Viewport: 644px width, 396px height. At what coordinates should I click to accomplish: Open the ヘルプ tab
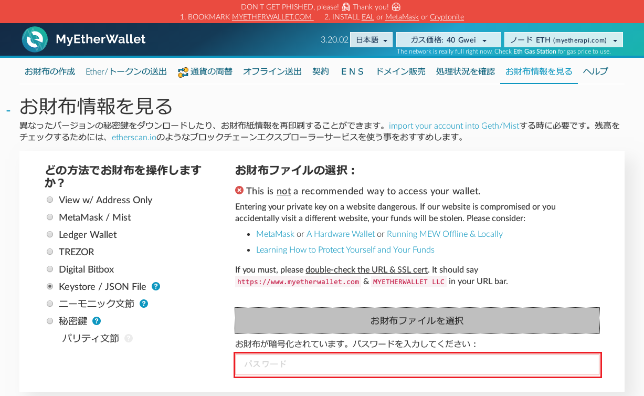tap(596, 71)
